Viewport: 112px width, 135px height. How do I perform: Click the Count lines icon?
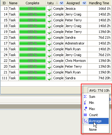[x=85, y=115]
